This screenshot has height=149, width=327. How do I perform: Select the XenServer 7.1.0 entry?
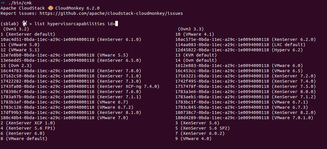point(71,76)
